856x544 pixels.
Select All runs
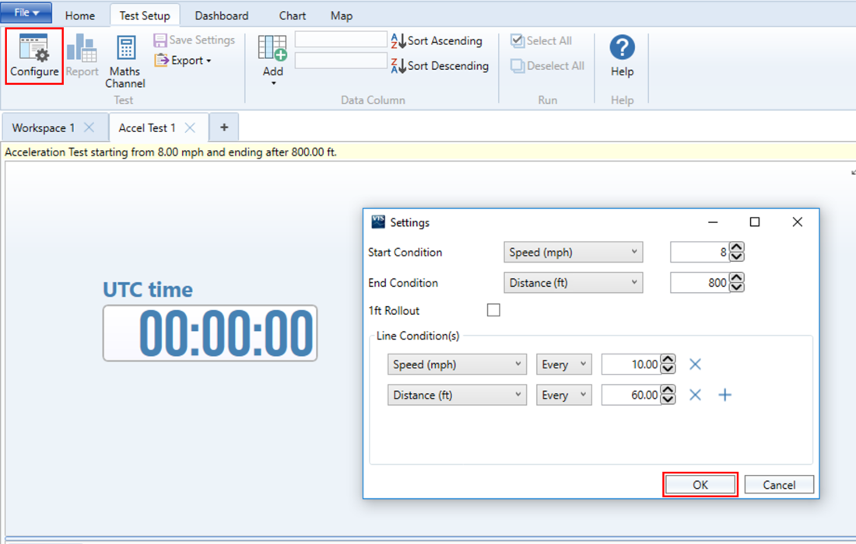(542, 41)
